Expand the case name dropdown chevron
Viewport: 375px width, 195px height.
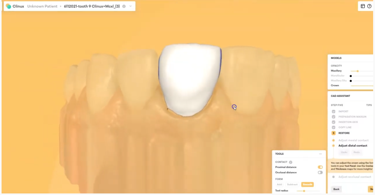point(130,6)
